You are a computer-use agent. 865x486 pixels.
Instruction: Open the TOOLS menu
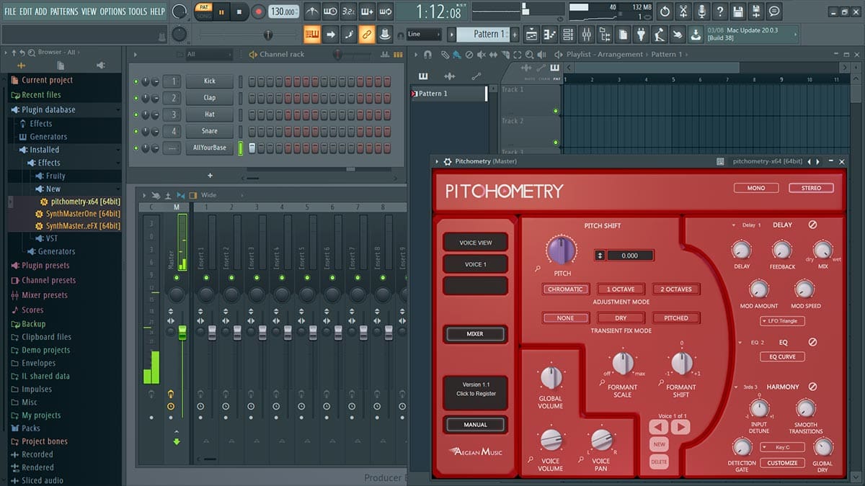coord(138,12)
